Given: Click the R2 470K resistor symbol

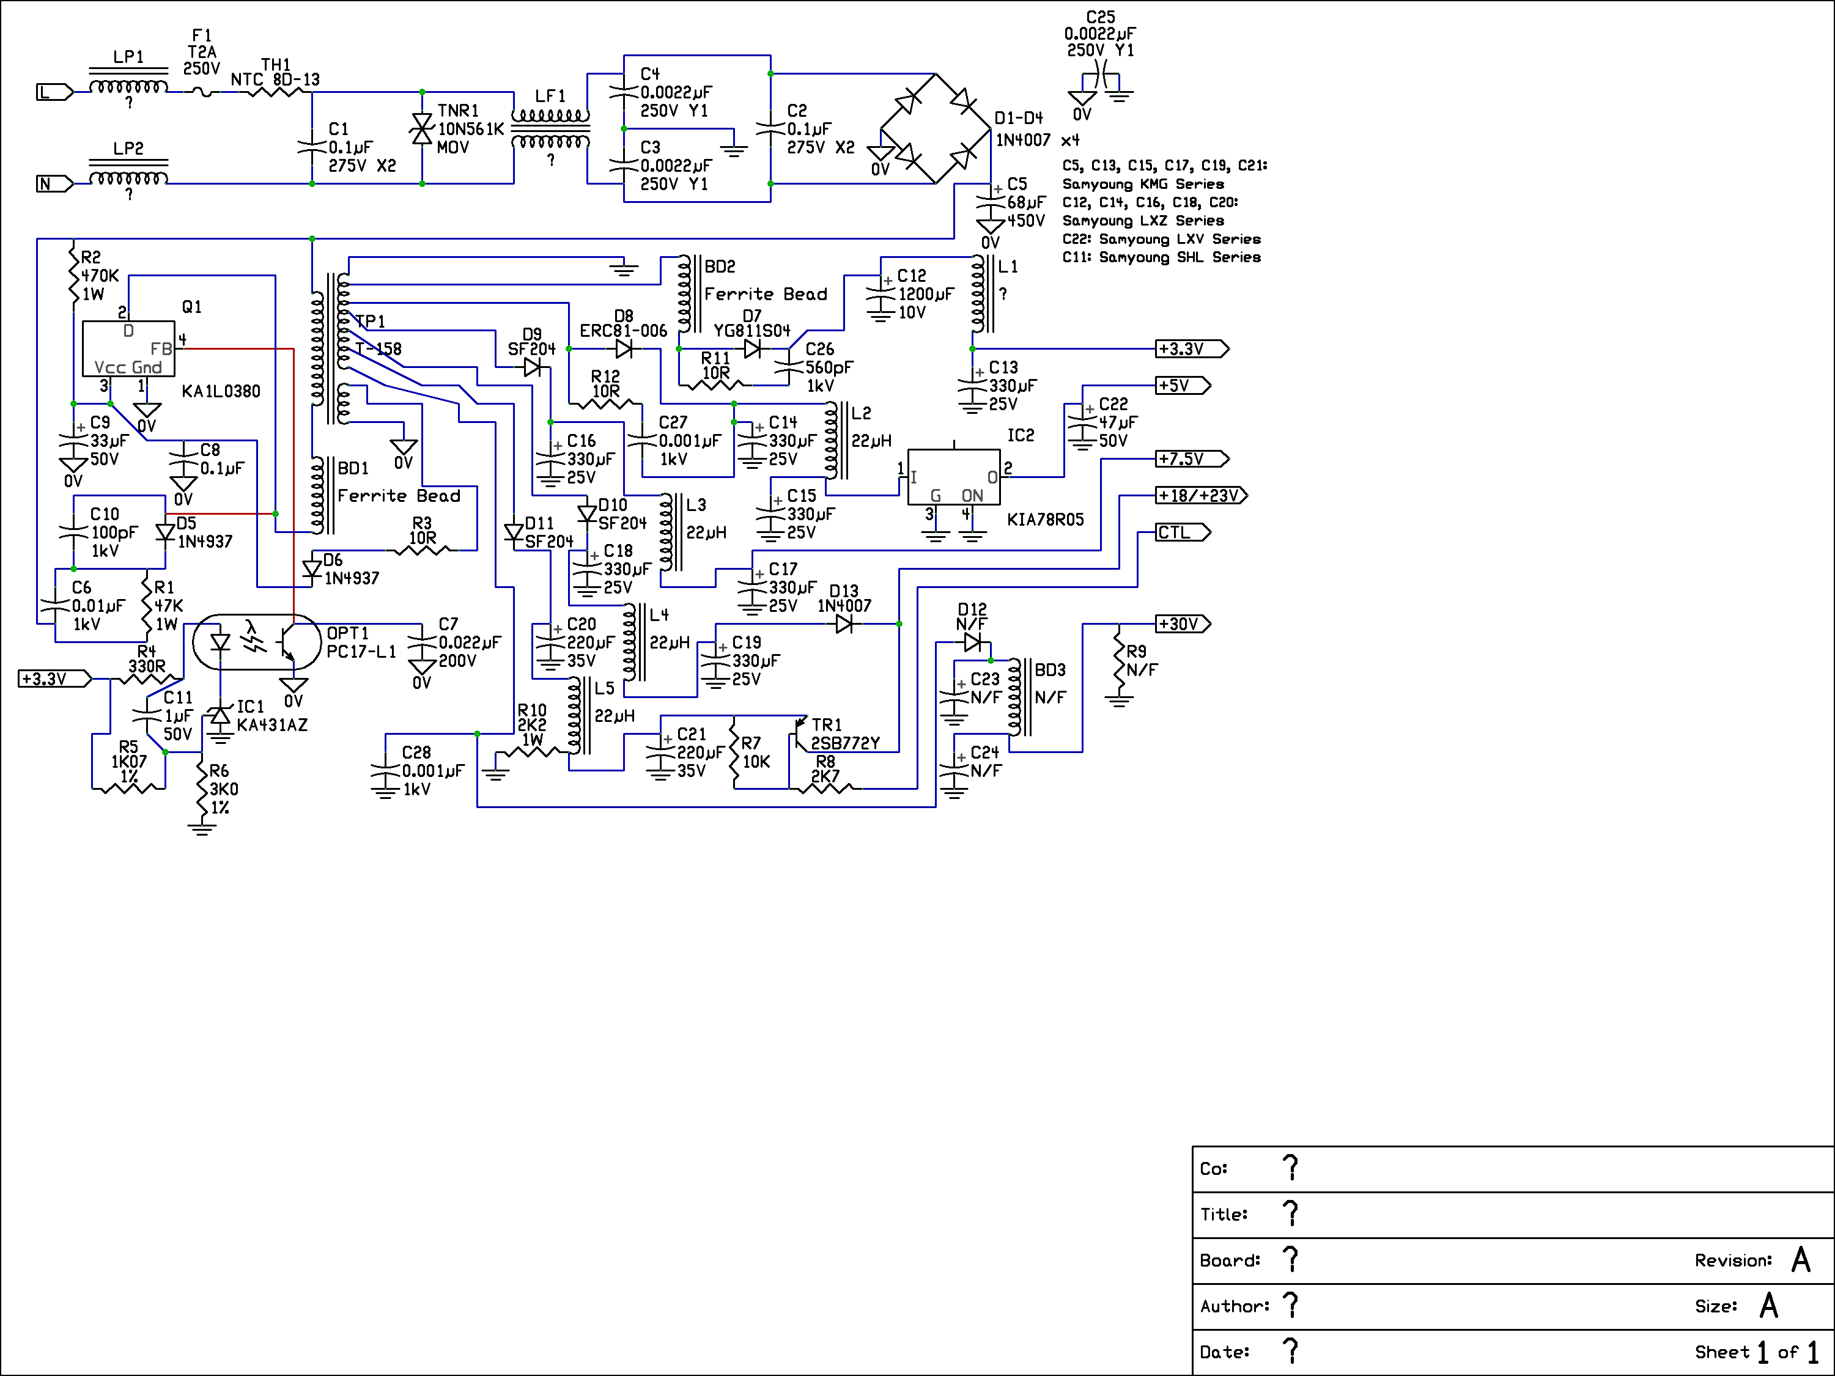Looking at the screenshot, I should click(x=73, y=275).
